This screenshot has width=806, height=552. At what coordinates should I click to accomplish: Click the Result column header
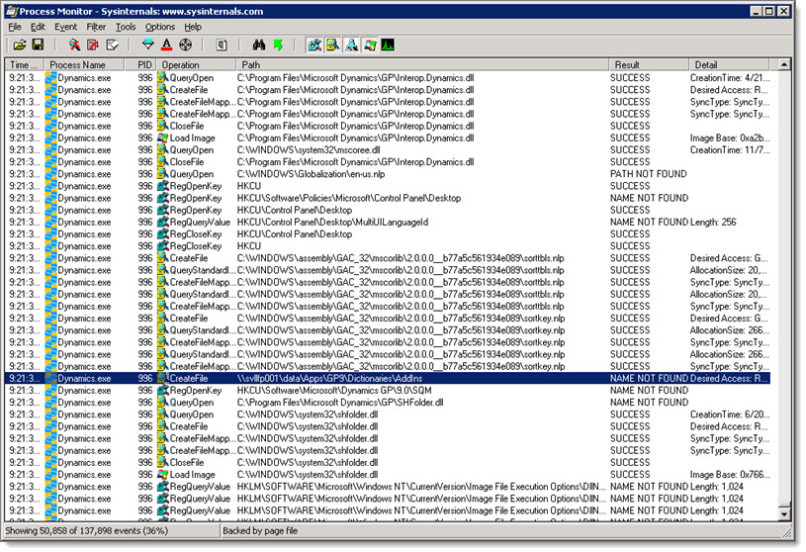click(649, 64)
